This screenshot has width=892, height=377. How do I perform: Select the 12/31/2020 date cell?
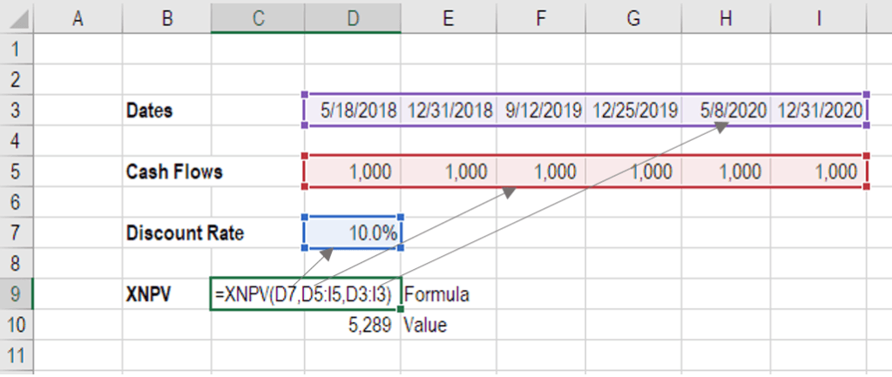click(819, 110)
